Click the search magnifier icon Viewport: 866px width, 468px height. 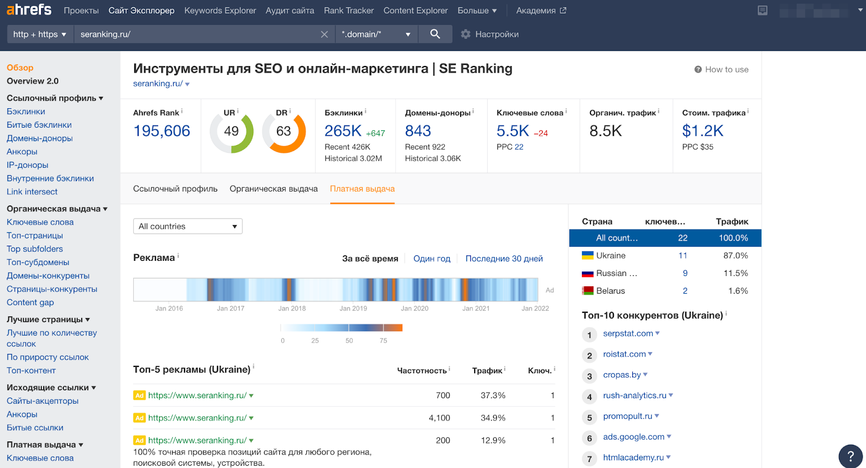(x=435, y=34)
